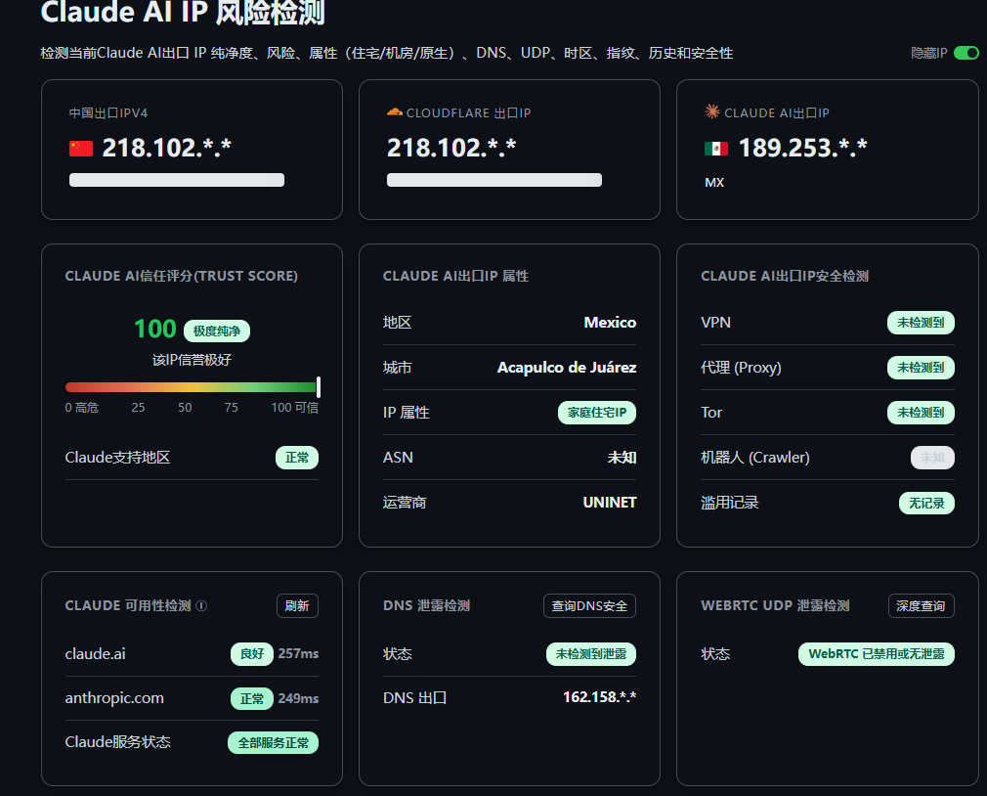Click the Mexico flag icon
This screenshot has width=987, height=796.
click(715, 149)
